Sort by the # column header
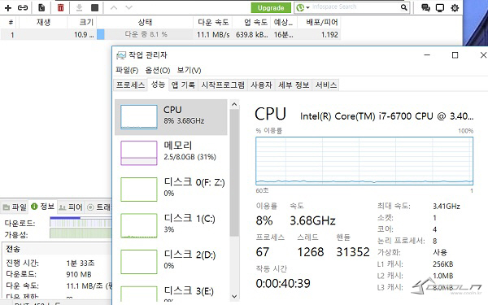This screenshot has width=488, height=305. click(11, 22)
